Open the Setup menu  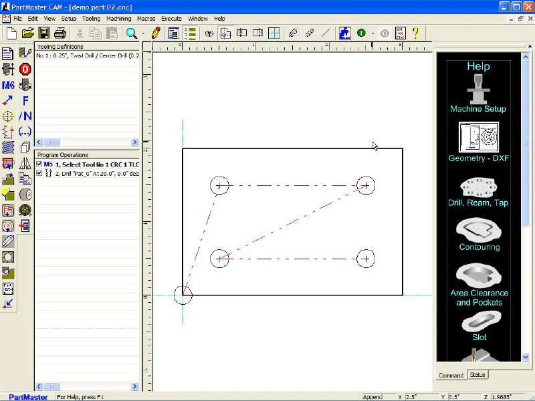tap(69, 19)
